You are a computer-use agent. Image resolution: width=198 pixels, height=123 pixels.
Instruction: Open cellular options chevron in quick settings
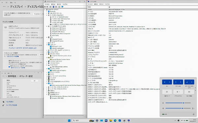pyautogui.click(x=192, y=82)
